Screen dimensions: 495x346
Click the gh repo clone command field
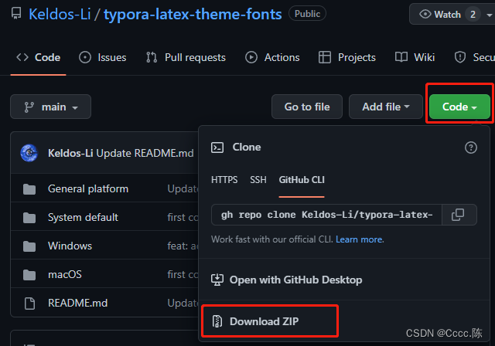(326, 215)
